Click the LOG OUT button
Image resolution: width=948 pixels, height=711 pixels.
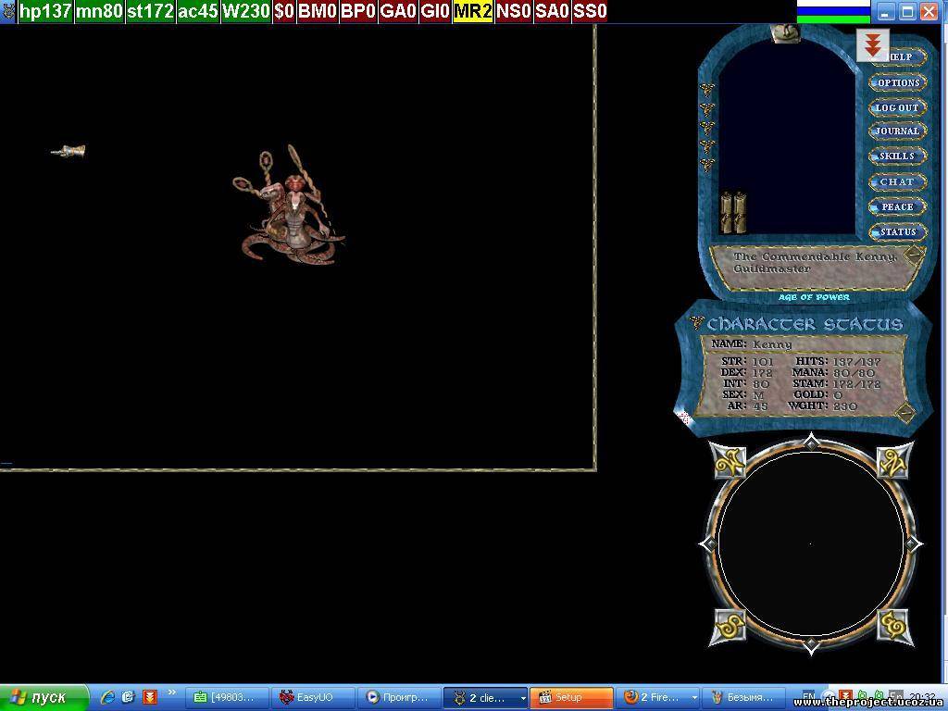click(897, 107)
